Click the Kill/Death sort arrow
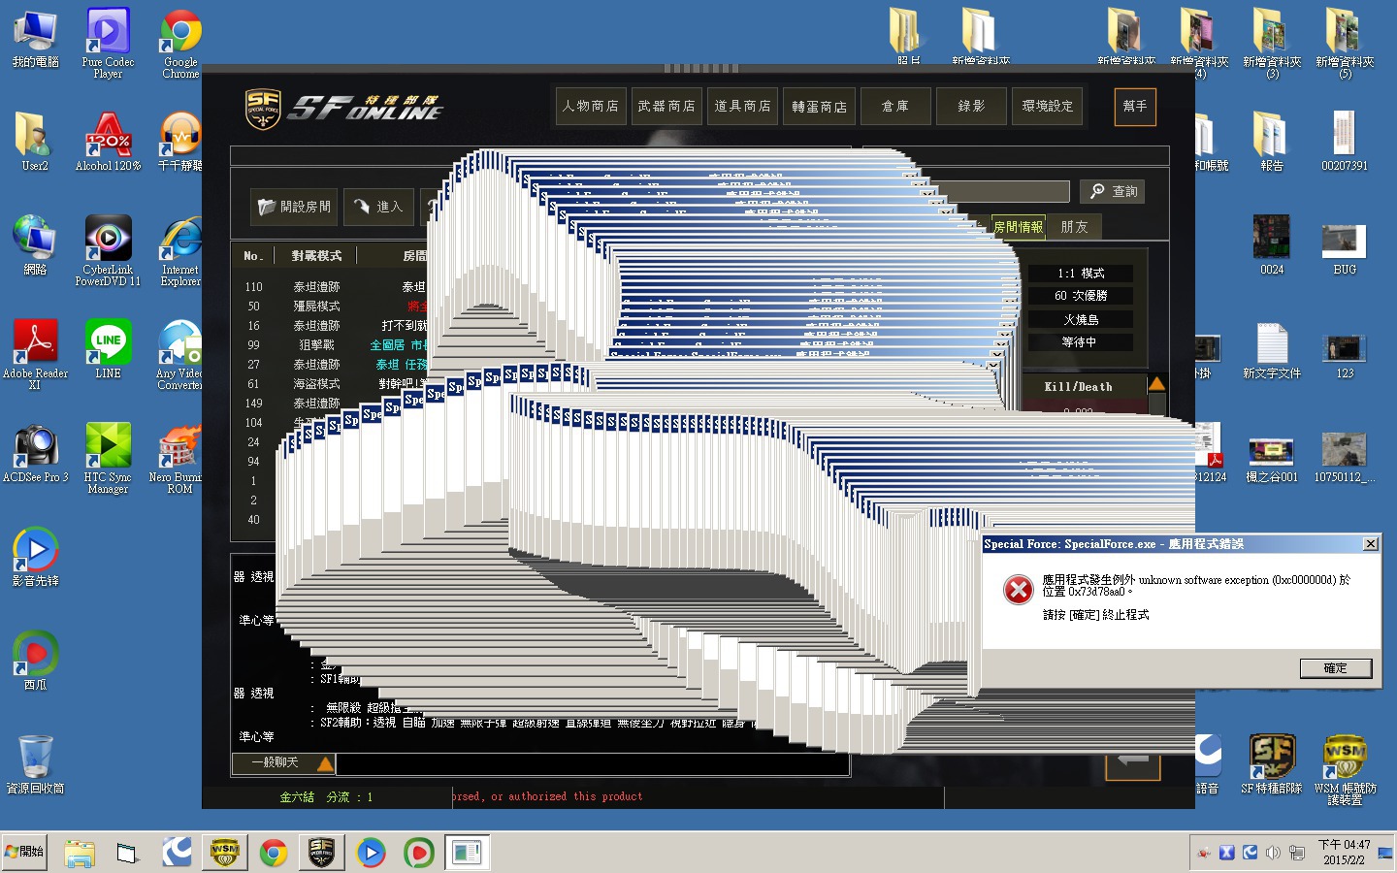This screenshot has width=1397, height=873. tap(1156, 385)
